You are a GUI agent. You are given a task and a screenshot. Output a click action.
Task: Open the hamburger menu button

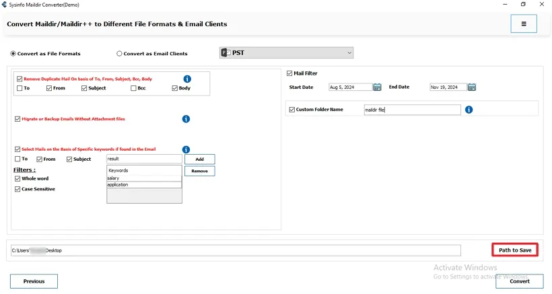coord(524,24)
